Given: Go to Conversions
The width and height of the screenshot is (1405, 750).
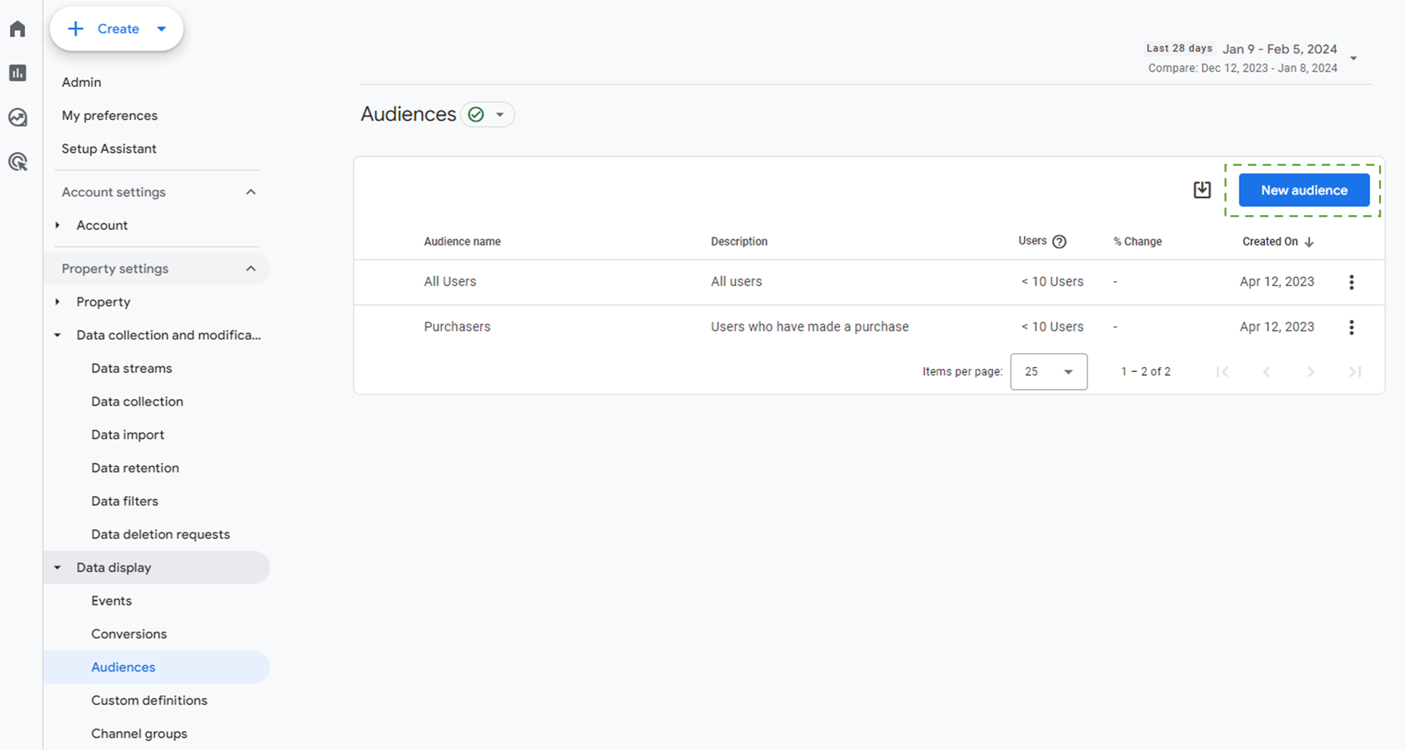Looking at the screenshot, I should pos(129,634).
